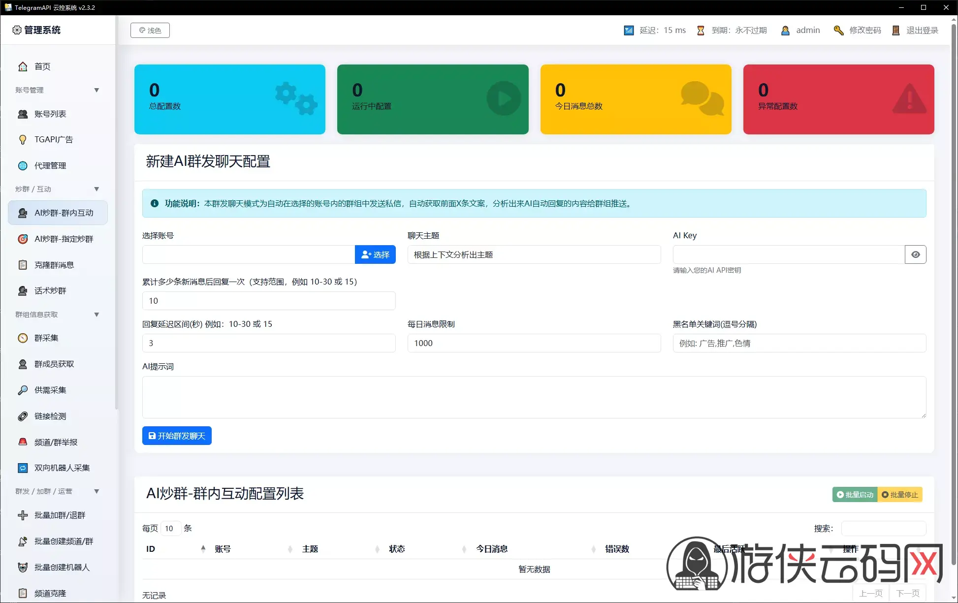
Task: Click the 供需采集 magnifier icon
Action: pos(23,390)
